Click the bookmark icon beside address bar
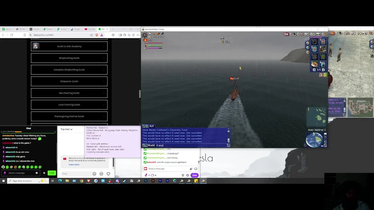 pyautogui.click(x=25, y=35)
